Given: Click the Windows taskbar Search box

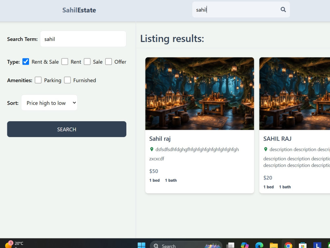Looking at the screenshot, I should (x=186, y=245).
